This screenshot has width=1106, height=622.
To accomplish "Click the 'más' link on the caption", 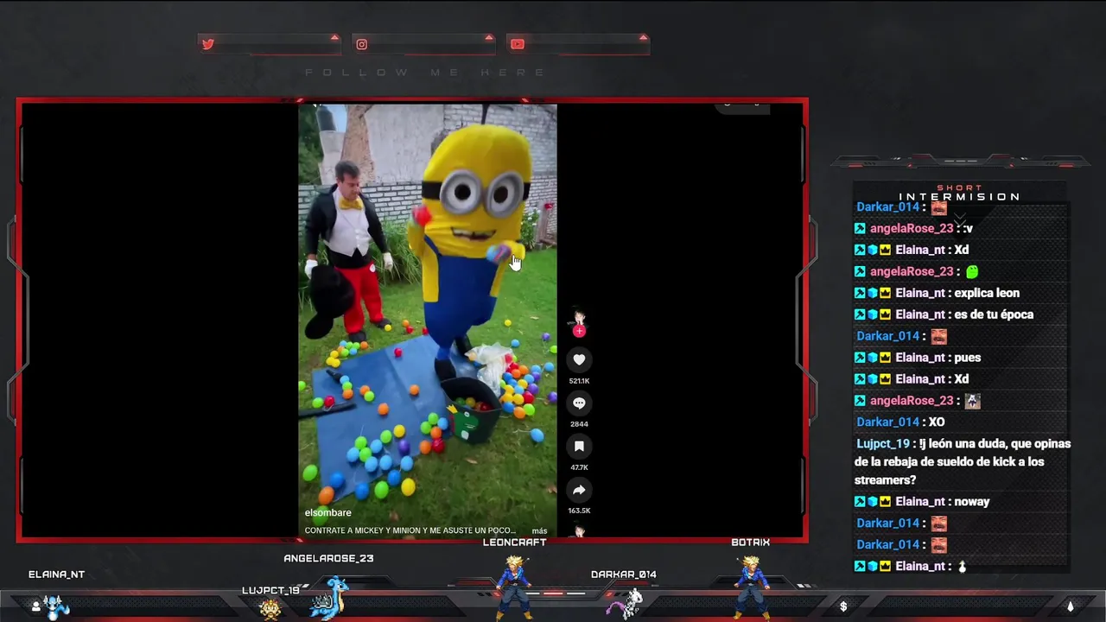I will click(x=539, y=530).
